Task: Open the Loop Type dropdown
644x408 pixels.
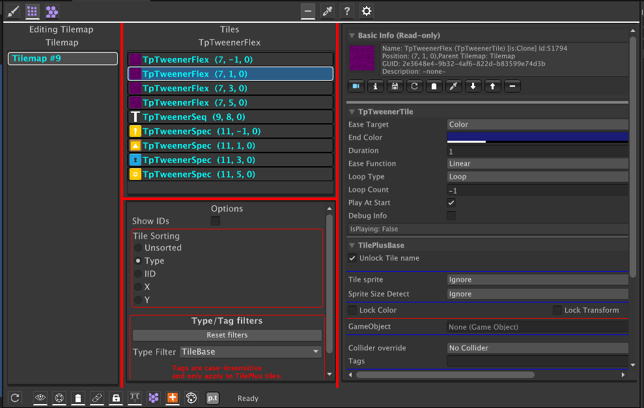Action: [x=538, y=177]
